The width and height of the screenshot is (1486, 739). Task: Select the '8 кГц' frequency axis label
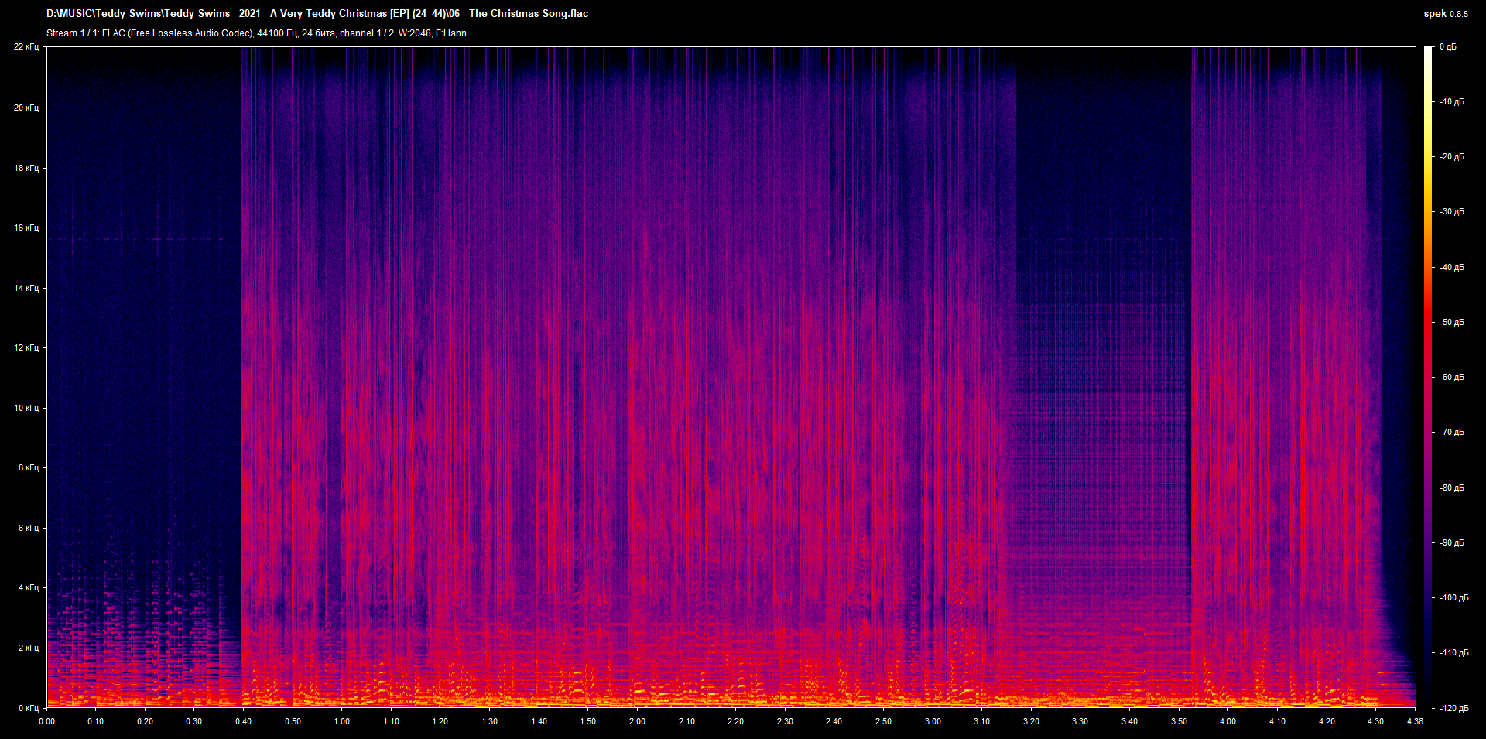29,467
